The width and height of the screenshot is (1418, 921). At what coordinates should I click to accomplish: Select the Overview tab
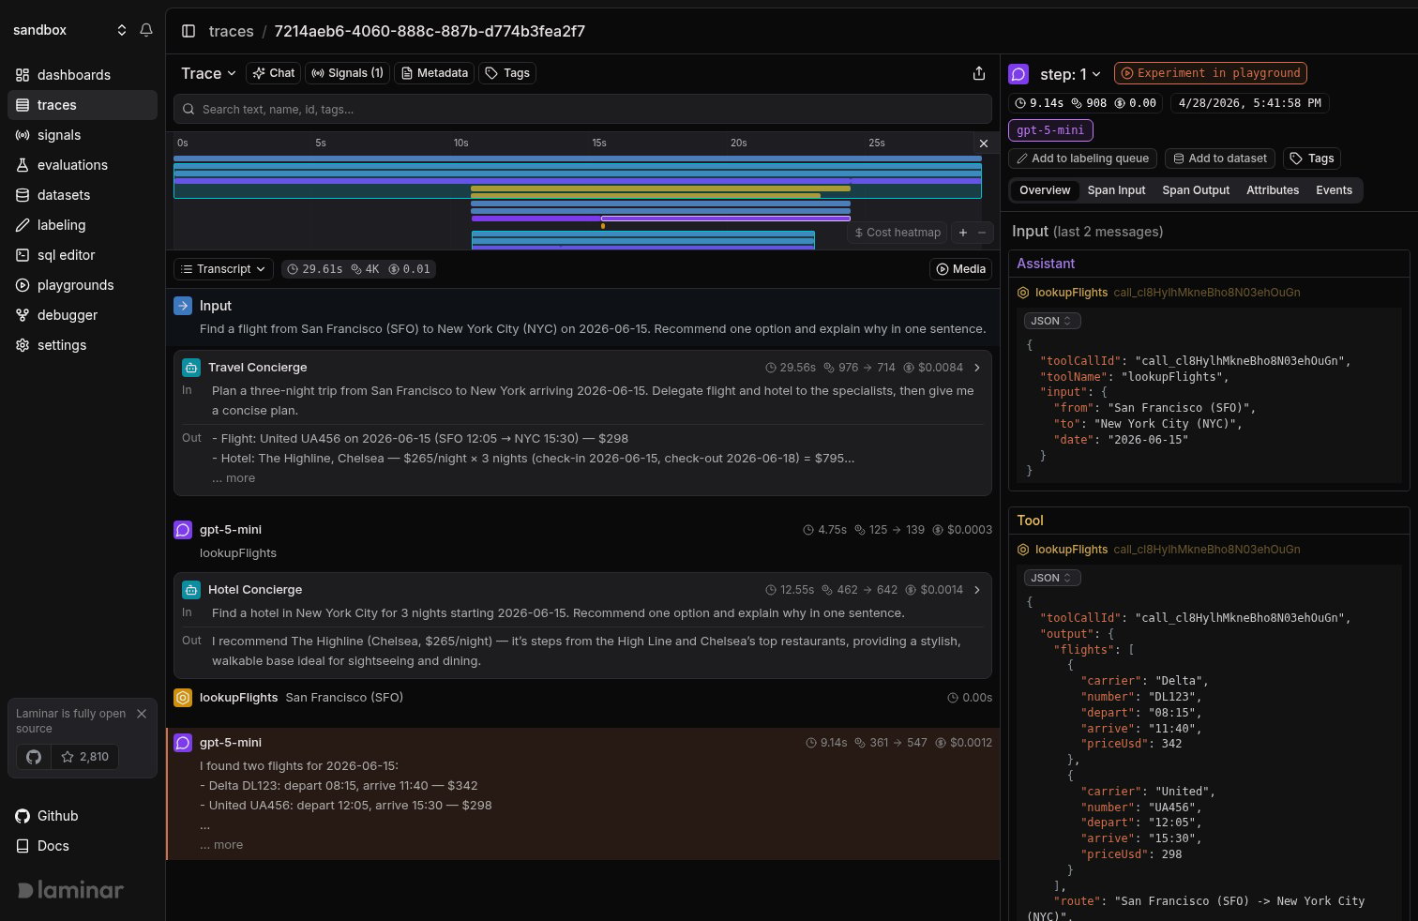pos(1045,190)
